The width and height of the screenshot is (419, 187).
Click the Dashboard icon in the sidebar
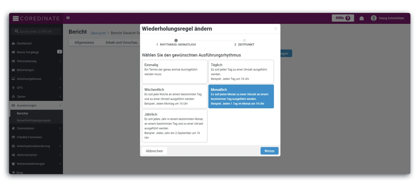pos(13,44)
